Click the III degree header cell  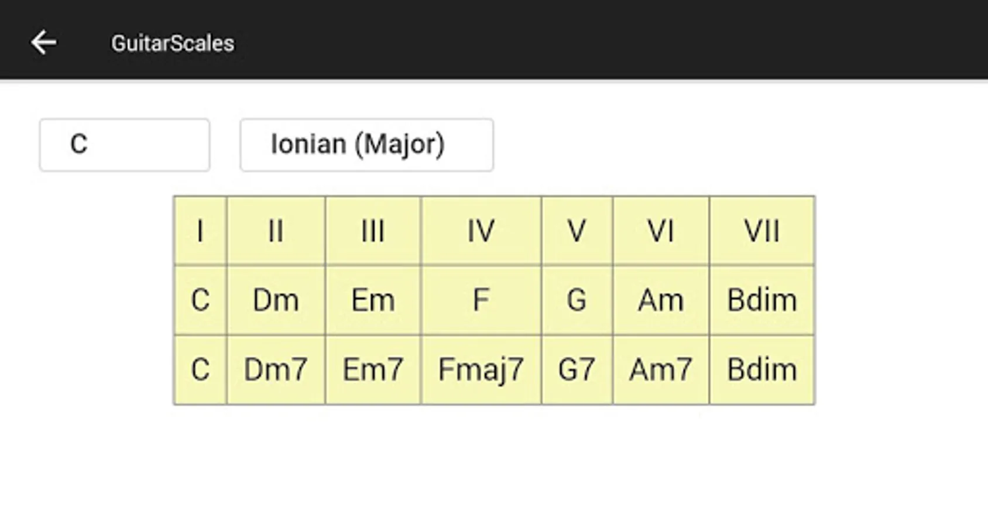pyautogui.click(x=373, y=231)
